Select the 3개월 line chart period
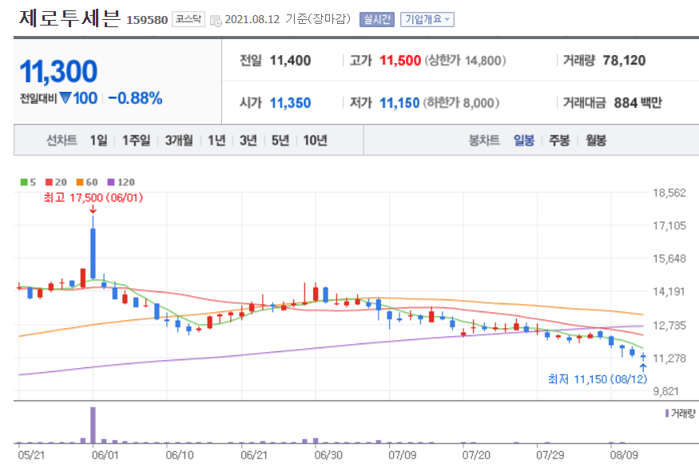Screen dimensions: 699x464 click(x=179, y=141)
